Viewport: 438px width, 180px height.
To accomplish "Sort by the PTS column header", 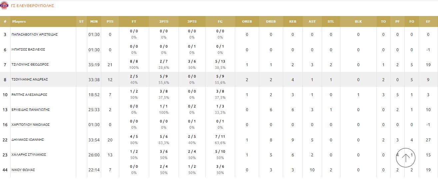I will pyautogui.click(x=110, y=22).
